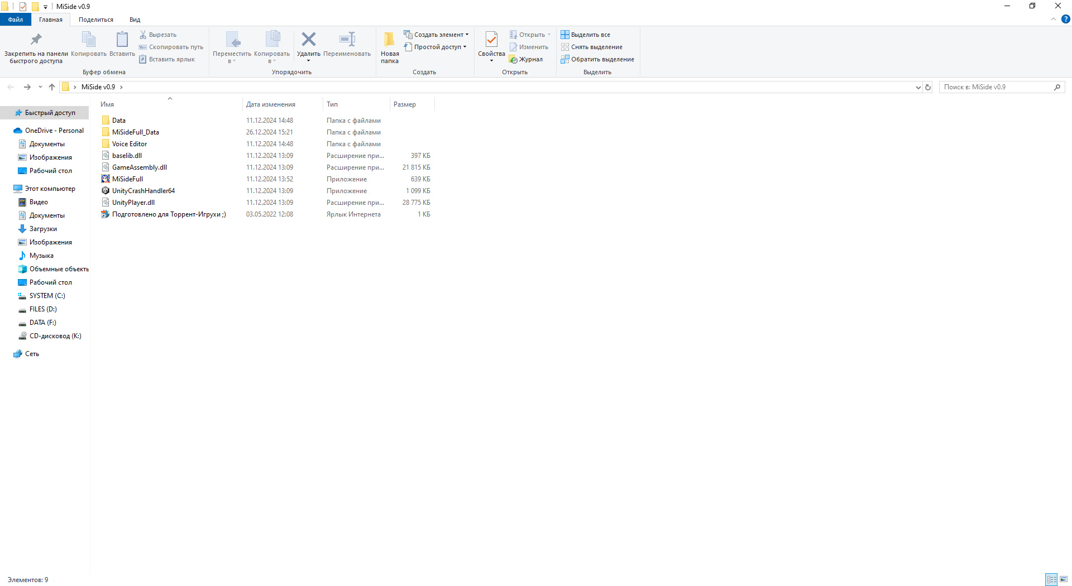
Task: Click the New folder (Новая папка) icon
Action: [389, 40]
